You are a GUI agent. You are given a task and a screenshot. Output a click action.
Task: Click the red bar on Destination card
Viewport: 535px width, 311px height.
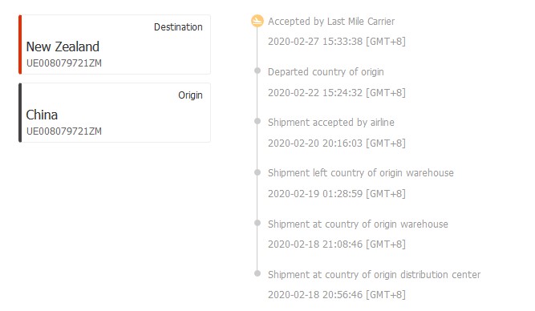20,44
